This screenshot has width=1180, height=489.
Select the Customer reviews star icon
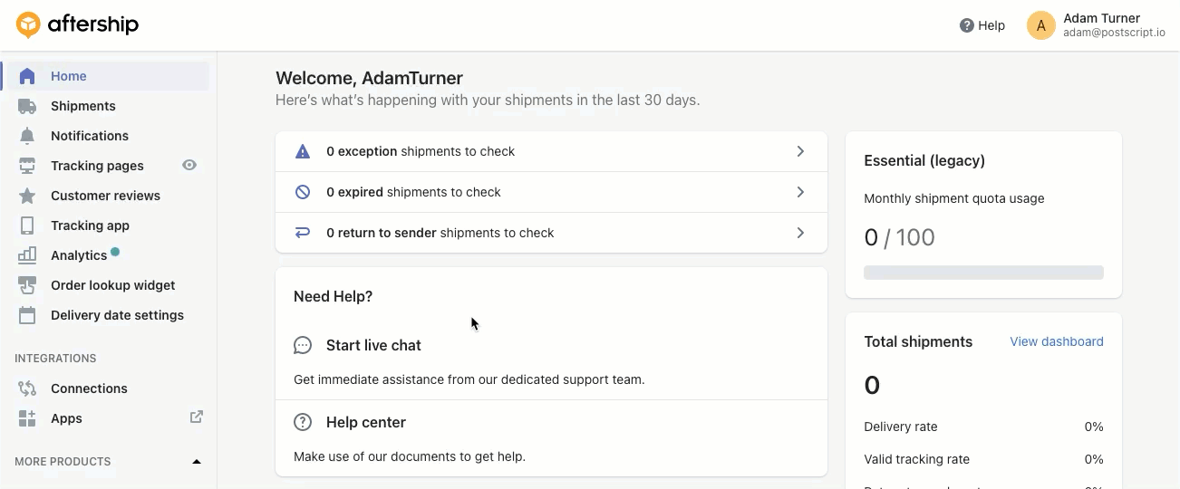coord(27,196)
